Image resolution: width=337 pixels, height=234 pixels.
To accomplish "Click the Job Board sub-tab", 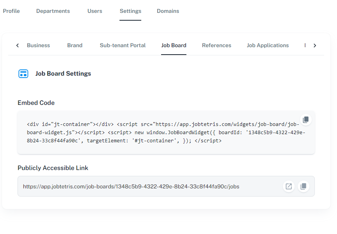I will 174,45.
